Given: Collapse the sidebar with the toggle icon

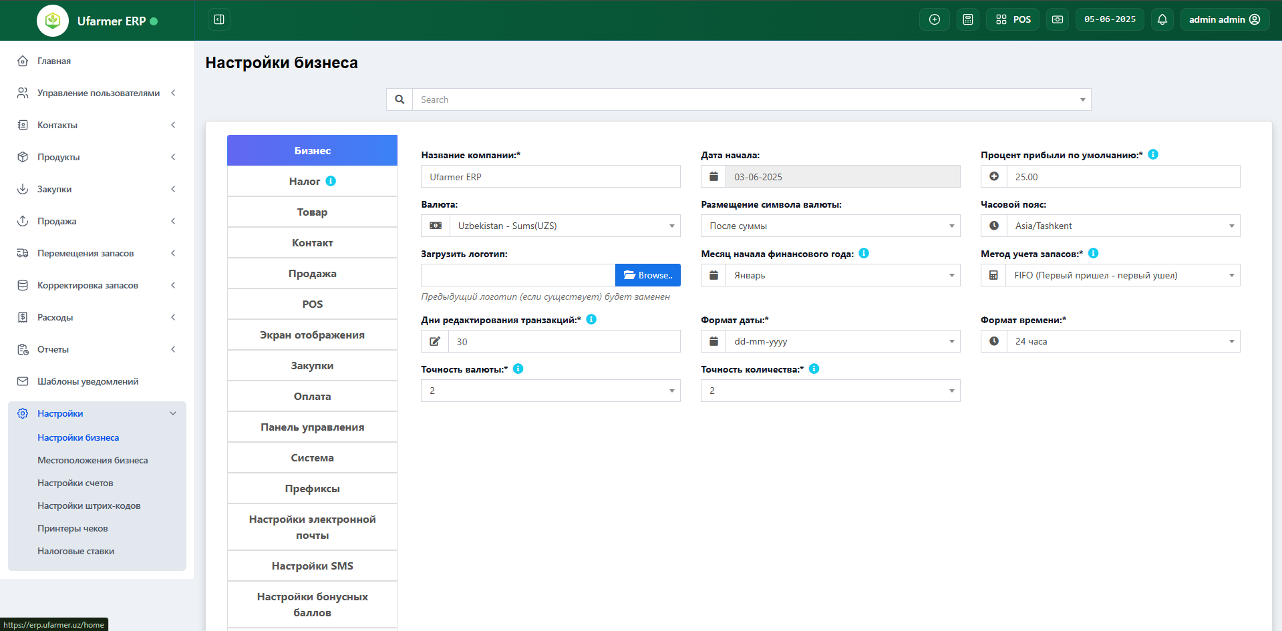Looking at the screenshot, I should 218,19.
